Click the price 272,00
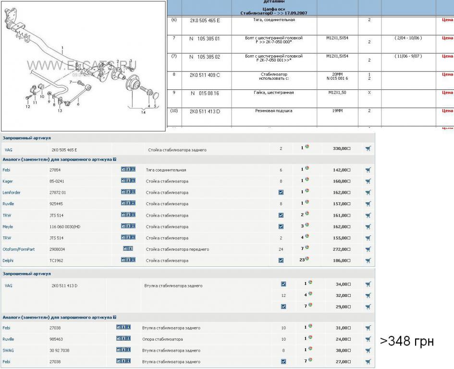The width and height of the screenshot is (454, 369). point(342,249)
